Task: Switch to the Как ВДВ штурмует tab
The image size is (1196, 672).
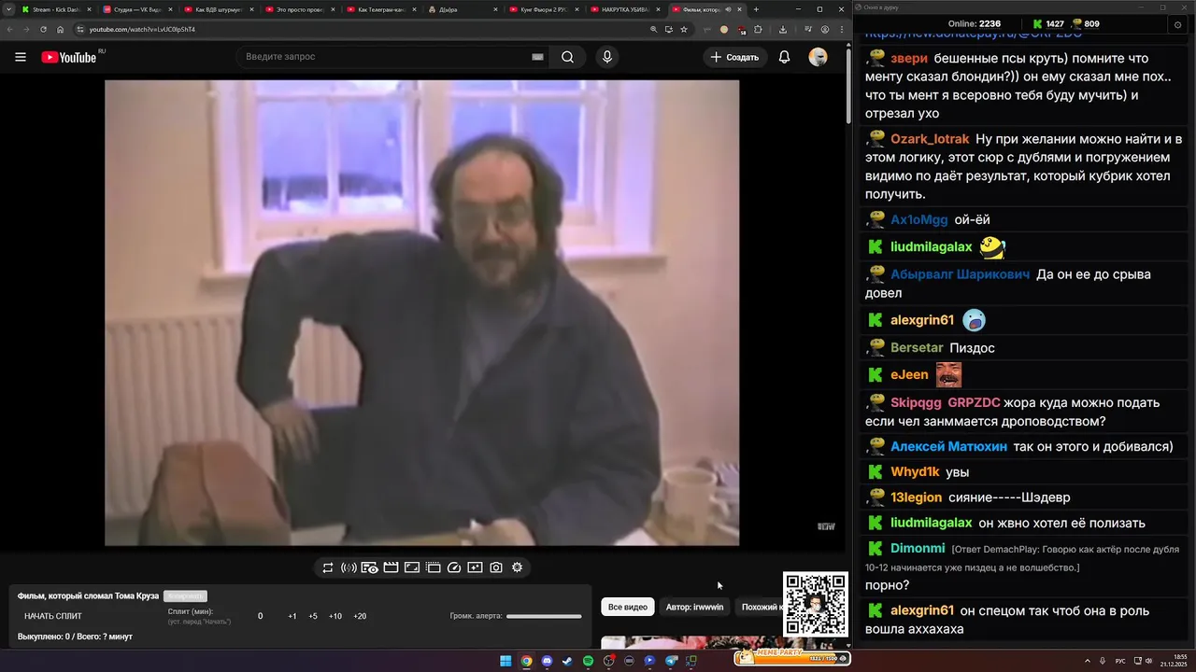Action: tap(218, 9)
